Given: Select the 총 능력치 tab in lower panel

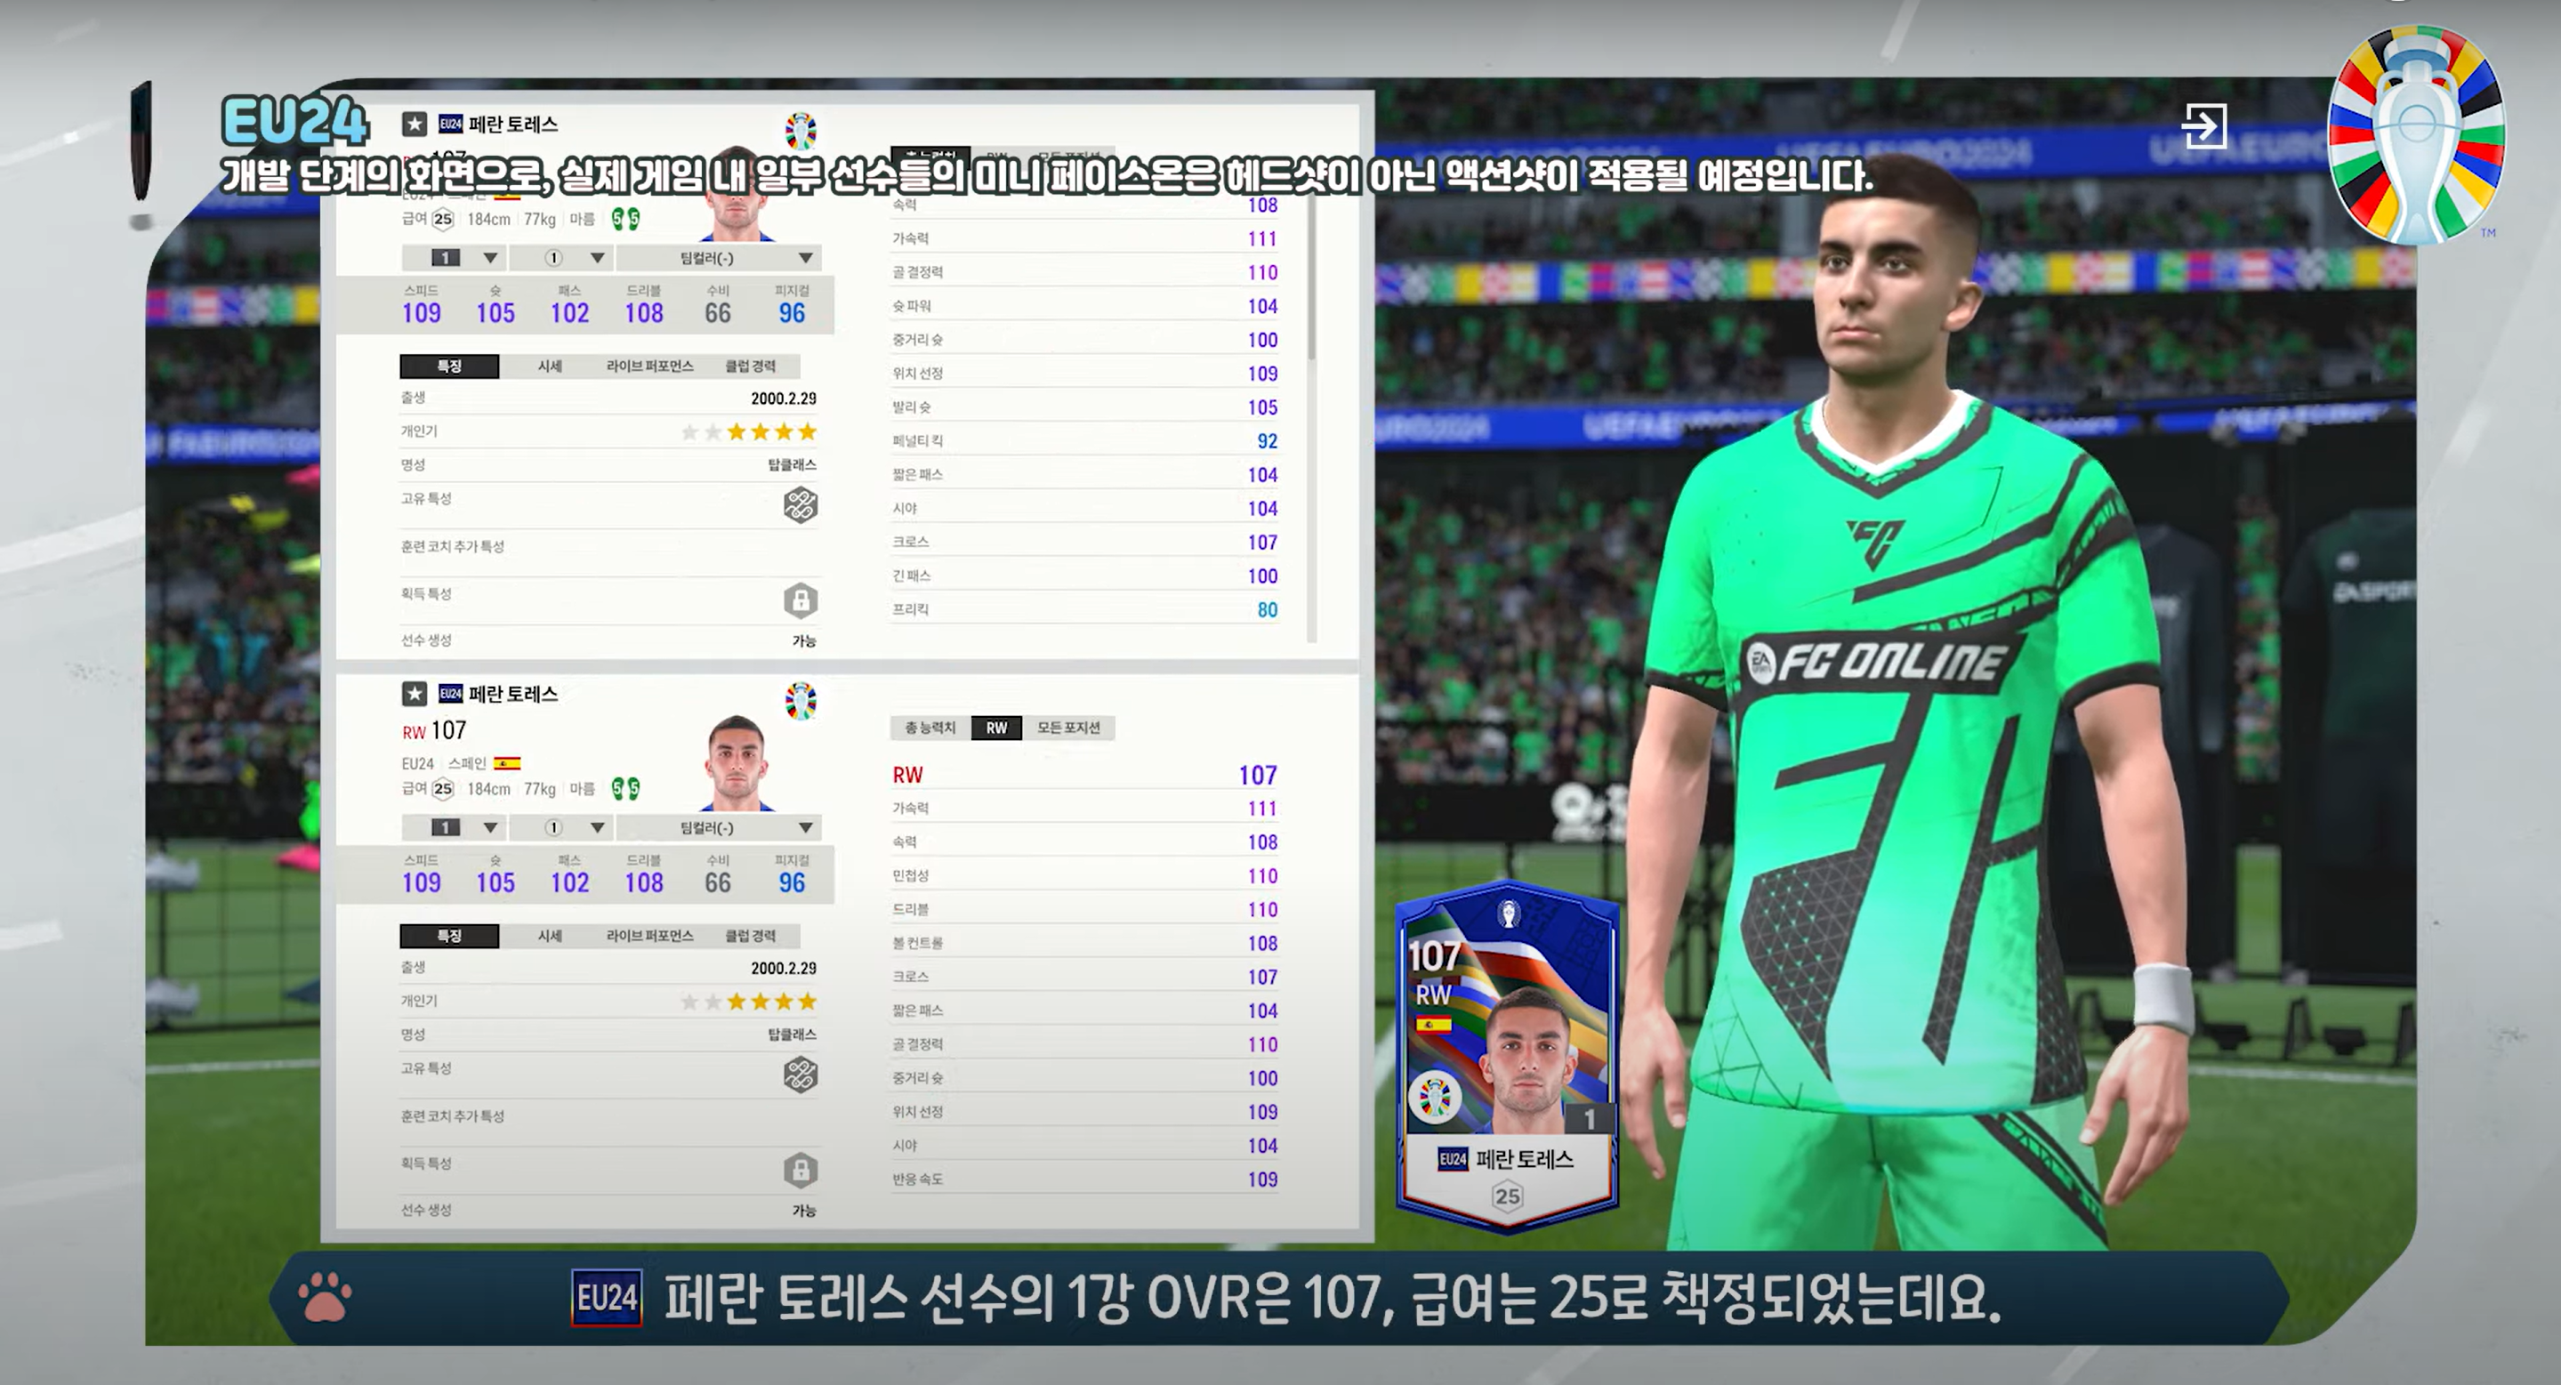Looking at the screenshot, I should pyautogui.click(x=930, y=728).
